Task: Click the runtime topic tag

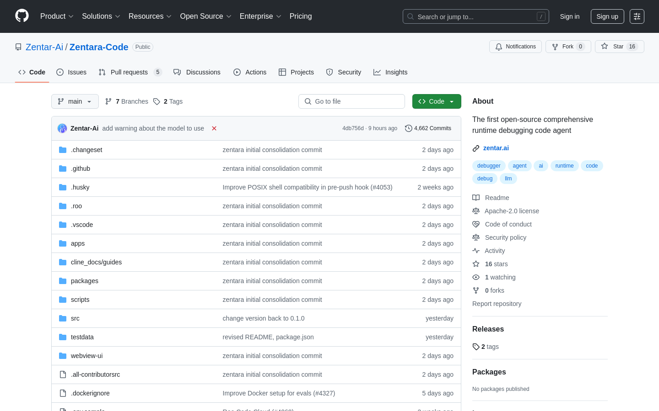Action: [x=564, y=166]
